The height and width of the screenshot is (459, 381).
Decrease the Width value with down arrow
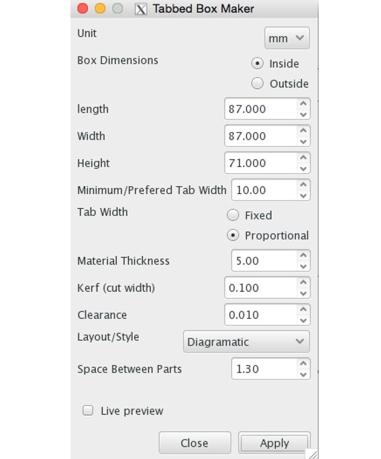(303, 142)
